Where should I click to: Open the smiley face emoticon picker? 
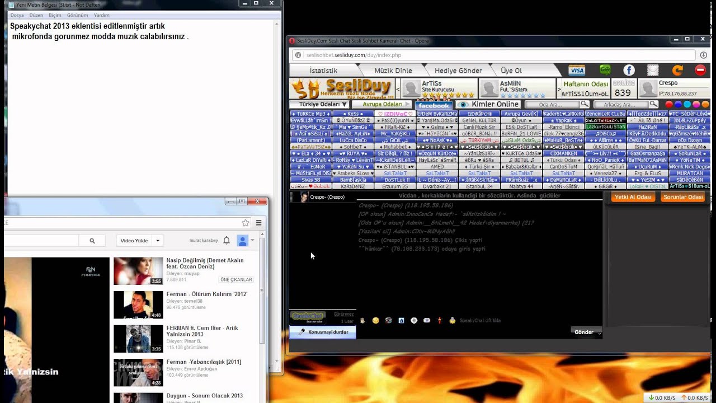pos(375,320)
